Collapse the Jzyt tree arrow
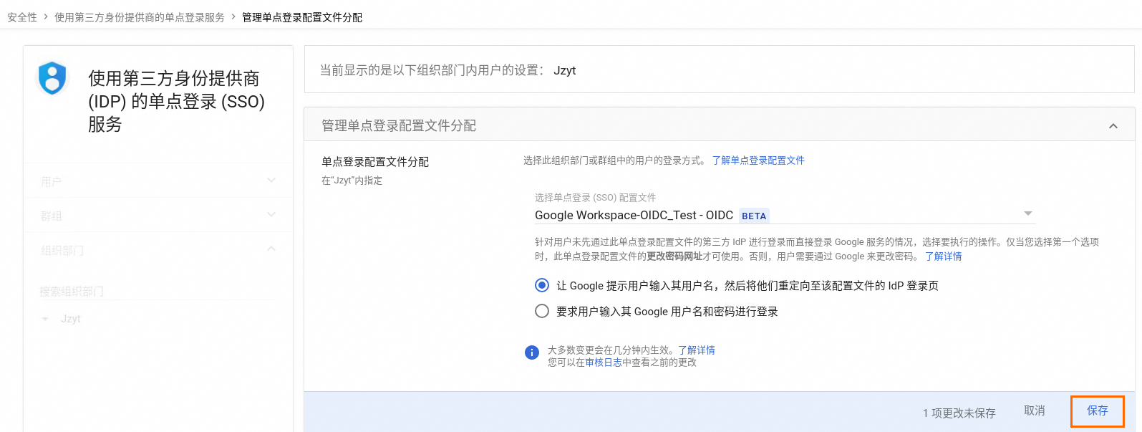1142x432 pixels. tap(45, 319)
